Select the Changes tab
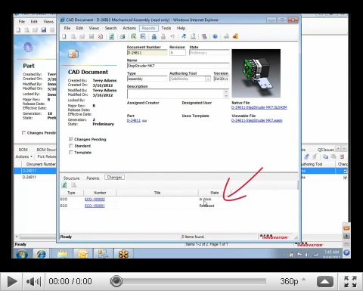Image resolution: width=363 pixels, height=291 pixels. pos(114,178)
